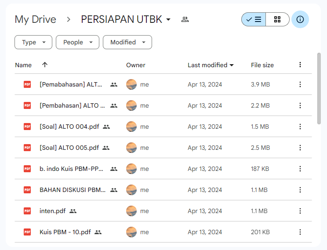Open more actions for [Pemabahasan] ALT... file

click(x=300, y=84)
